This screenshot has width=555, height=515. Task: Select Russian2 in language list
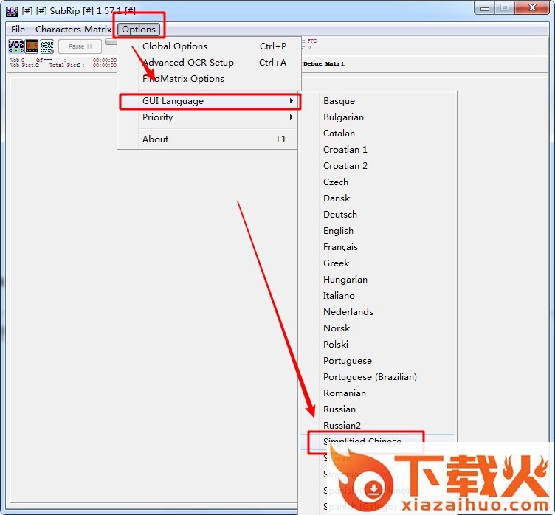[x=342, y=426]
